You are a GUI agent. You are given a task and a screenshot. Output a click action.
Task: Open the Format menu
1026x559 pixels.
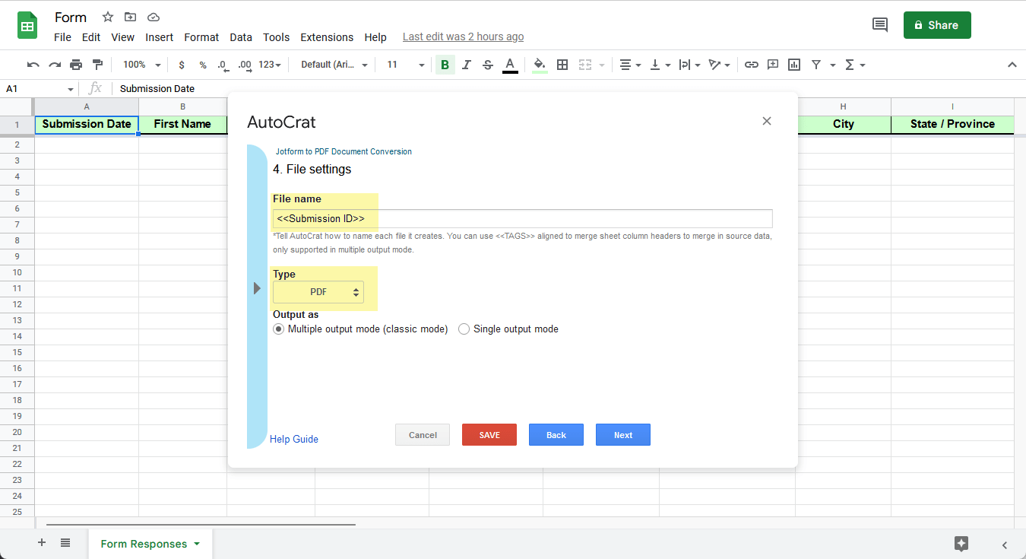201,37
